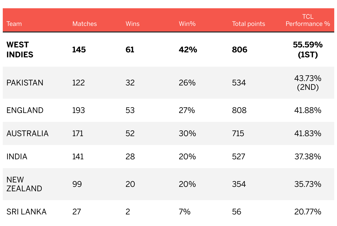Image resolution: width=337 pixels, height=226 pixels.
Task: Click West Indies' 55.59% (1ST) performance value
Action: click(308, 50)
